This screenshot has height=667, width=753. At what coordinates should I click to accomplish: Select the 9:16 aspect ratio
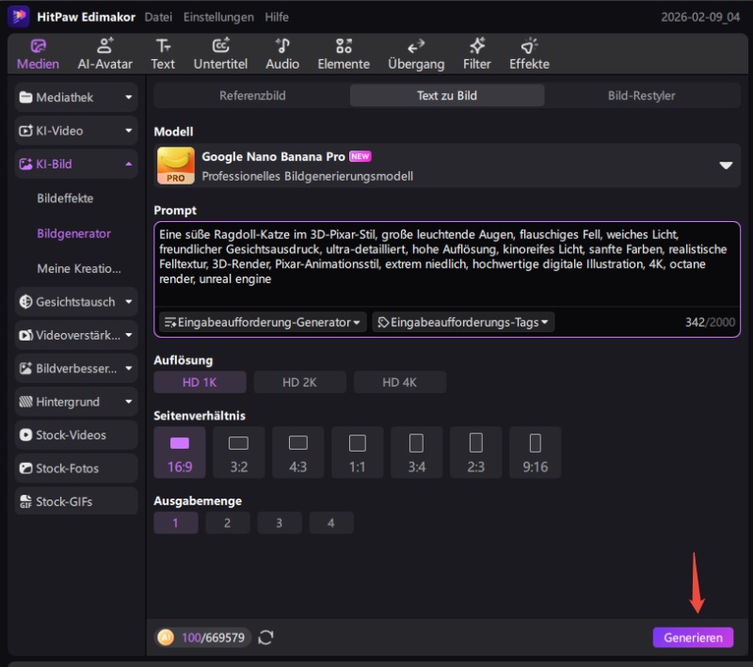pyautogui.click(x=535, y=452)
